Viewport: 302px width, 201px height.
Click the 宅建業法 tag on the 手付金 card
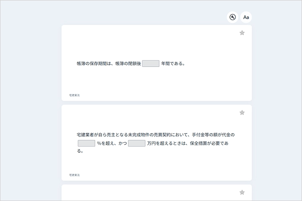pos(74,175)
